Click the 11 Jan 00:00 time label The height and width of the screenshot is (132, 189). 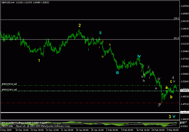[67, 130]
